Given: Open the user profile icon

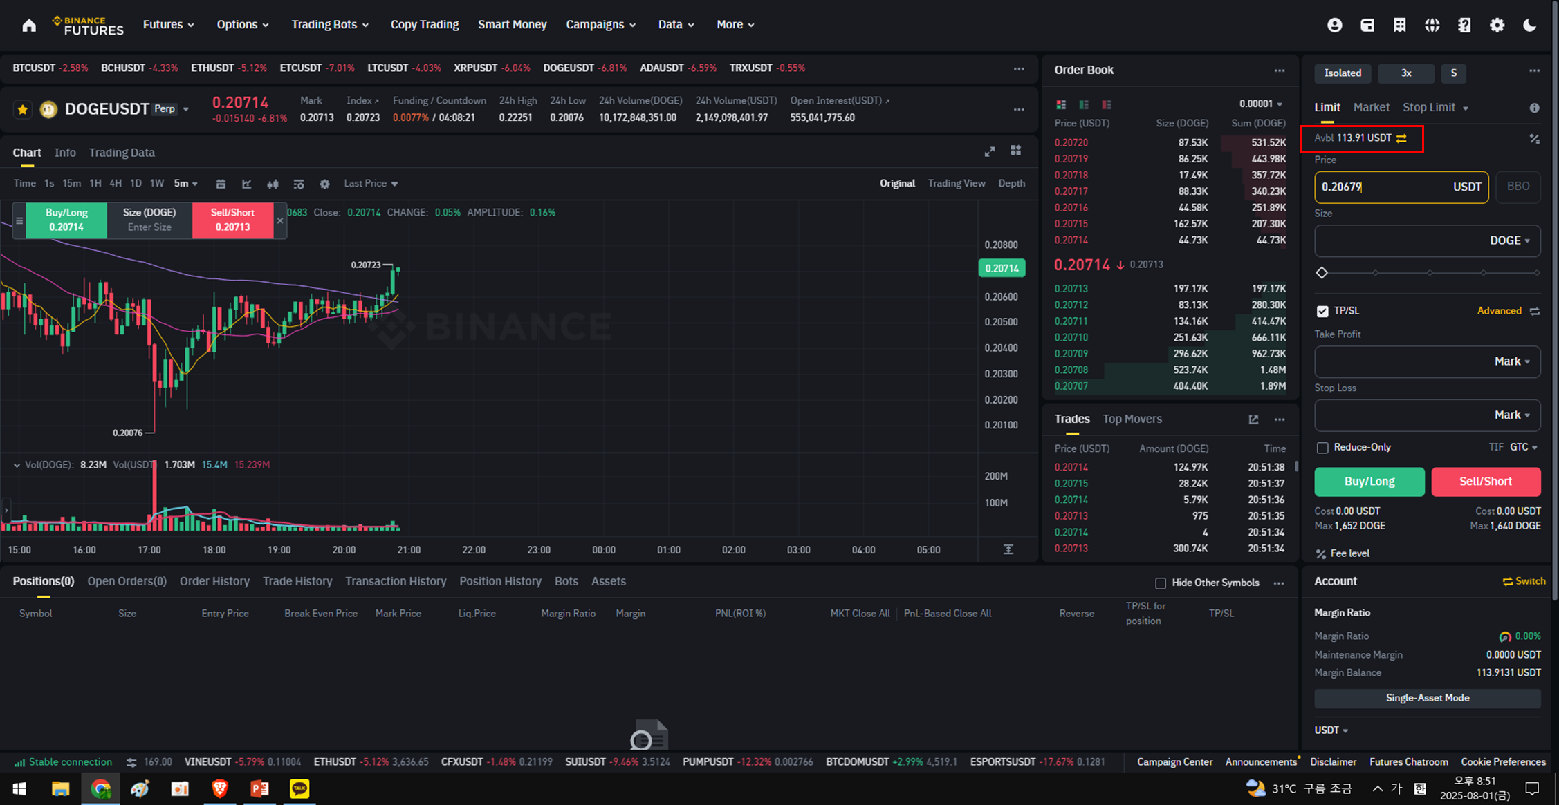Looking at the screenshot, I should 1334,25.
